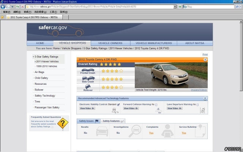
Task: Click the 5-Star Safety Ratings breadcrumb link
Action: click(95, 48)
